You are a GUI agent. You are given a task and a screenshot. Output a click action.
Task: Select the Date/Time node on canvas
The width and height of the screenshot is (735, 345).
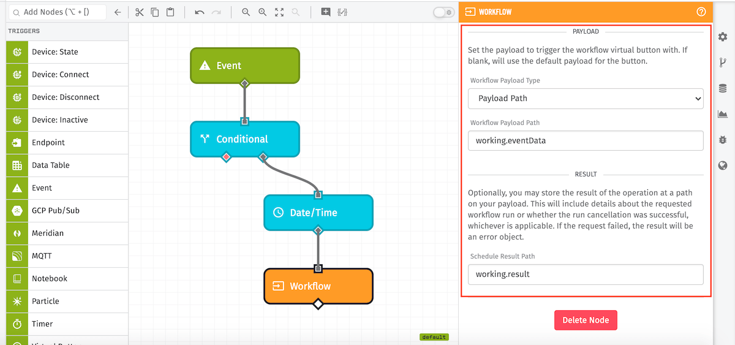coord(318,213)
